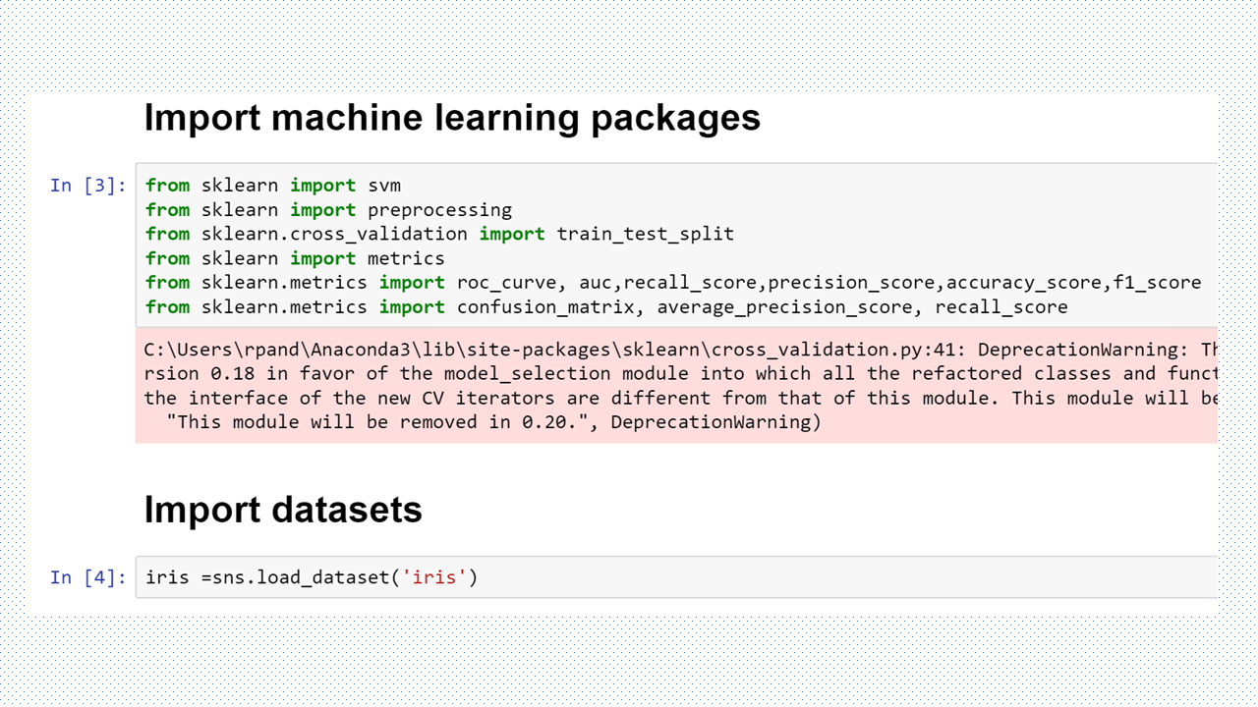
Task: Click the confusion_matrix import line
Action: click(606, 307)
